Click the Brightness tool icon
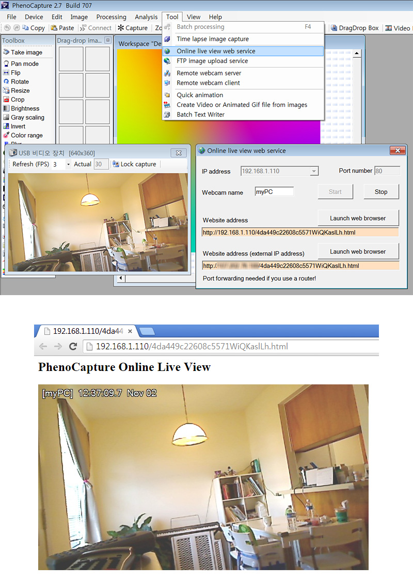 (7, 108)
